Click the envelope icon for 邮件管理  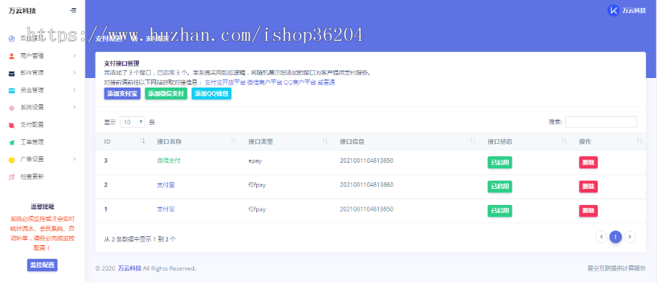(x=12, y=73)
